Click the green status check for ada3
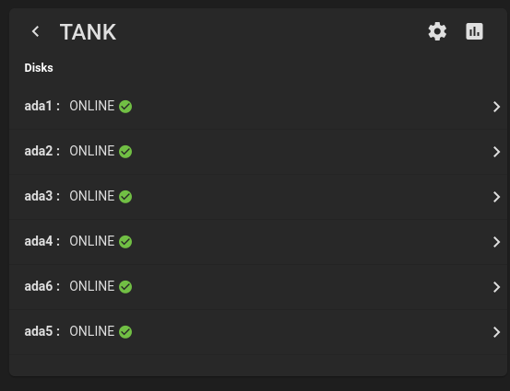The width and height of the screenshot is (510, 391). point(125,197)
